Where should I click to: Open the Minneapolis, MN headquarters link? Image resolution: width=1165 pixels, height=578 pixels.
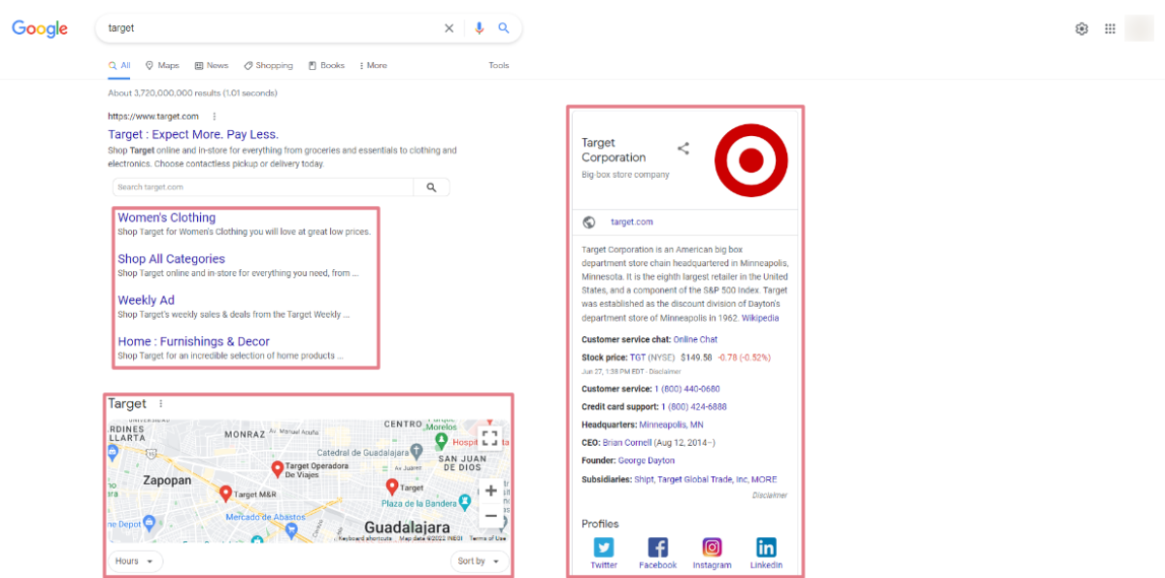pyautogui.click(x=671, y=425)
